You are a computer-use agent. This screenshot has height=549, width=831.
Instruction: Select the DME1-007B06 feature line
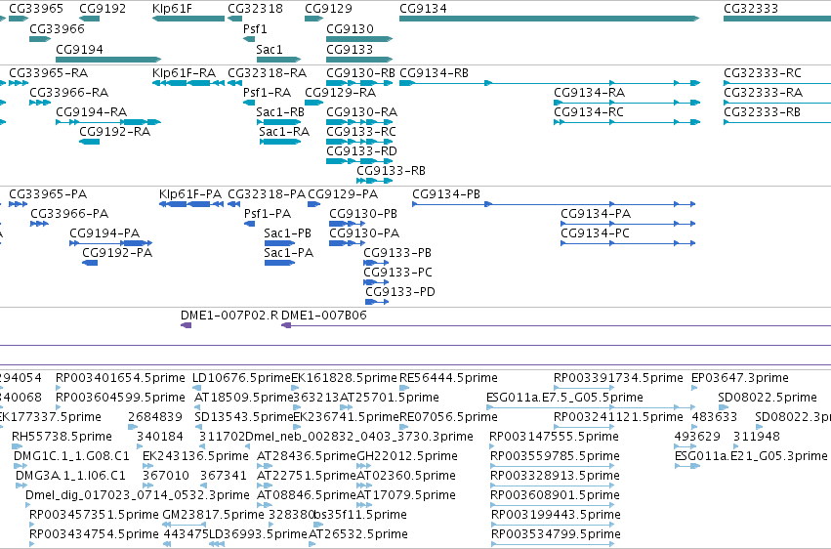[556, 325]
